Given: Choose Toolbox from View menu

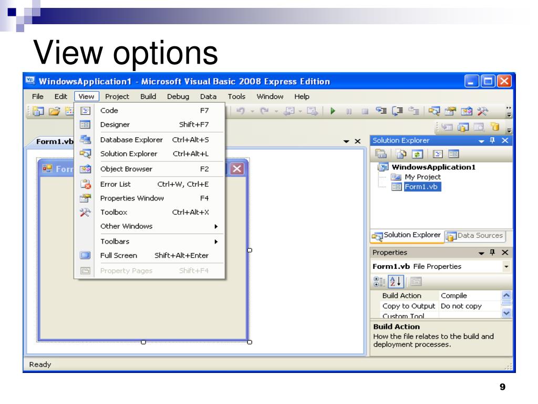Looking at the screenshot, I should [x=150, y=213].
